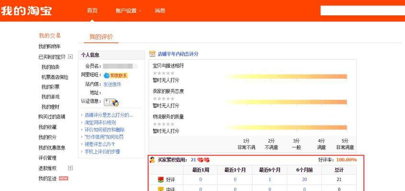Click the 宝贝与描述相符 rating gradient bar
This screenshot has width=405, height=191.
tap(285, 76)
